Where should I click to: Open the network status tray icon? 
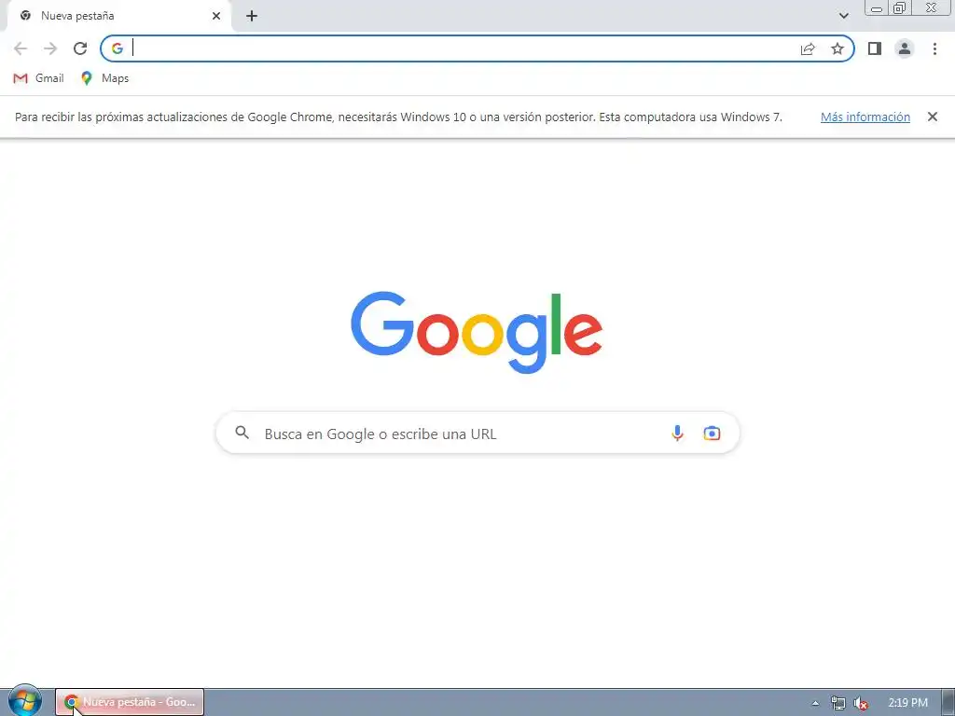click(x=838, y=703)
